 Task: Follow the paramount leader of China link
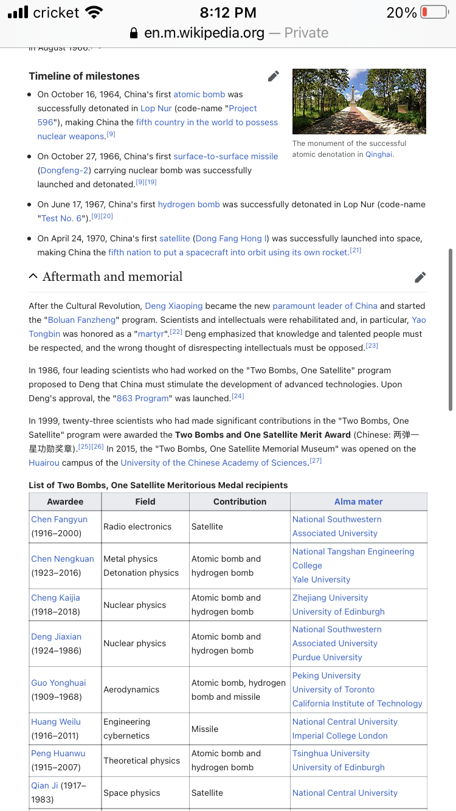[x=325, y=306]
